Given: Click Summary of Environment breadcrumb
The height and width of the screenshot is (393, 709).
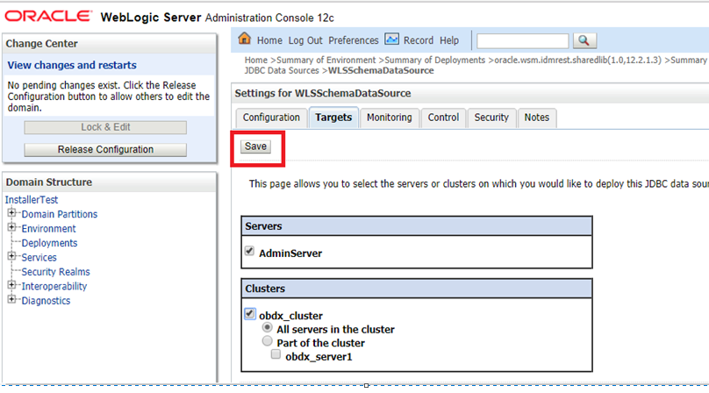Looking at the screenshot, I should point(326,61).
